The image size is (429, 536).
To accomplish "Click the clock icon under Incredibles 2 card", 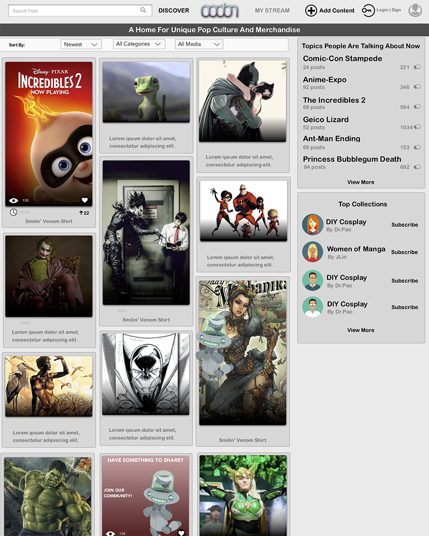I will [x=13, y=213].
